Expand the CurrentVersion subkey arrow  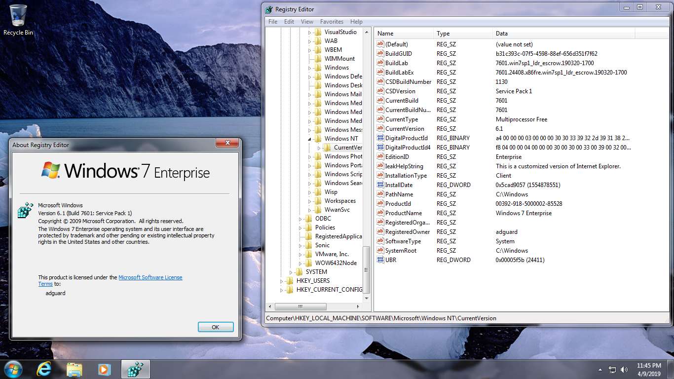319,148
